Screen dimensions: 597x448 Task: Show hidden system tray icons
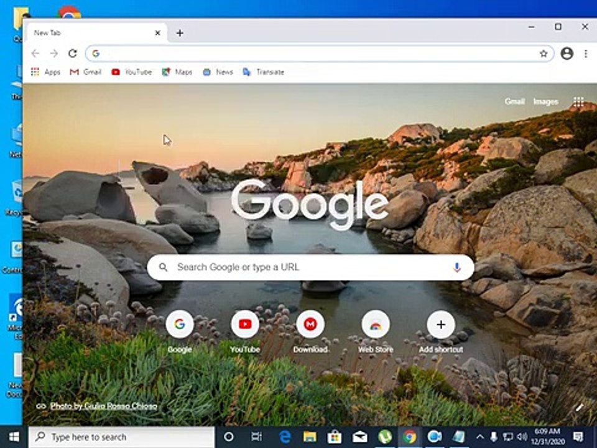[x=479, y=437]
